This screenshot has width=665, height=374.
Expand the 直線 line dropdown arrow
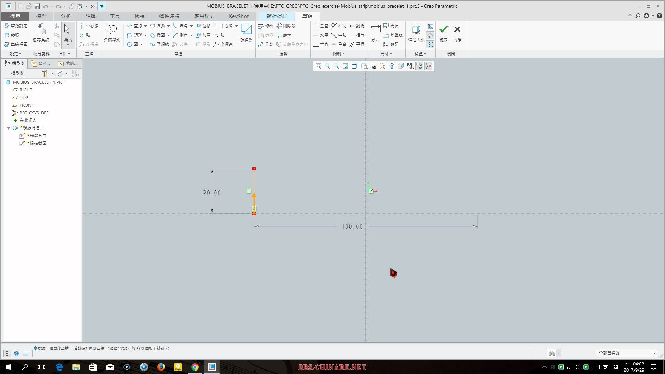coord(145,26)
